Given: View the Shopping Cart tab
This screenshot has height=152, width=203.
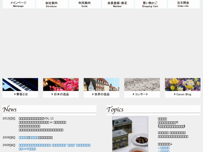Looking at the screenshot, I should [151, 4].
